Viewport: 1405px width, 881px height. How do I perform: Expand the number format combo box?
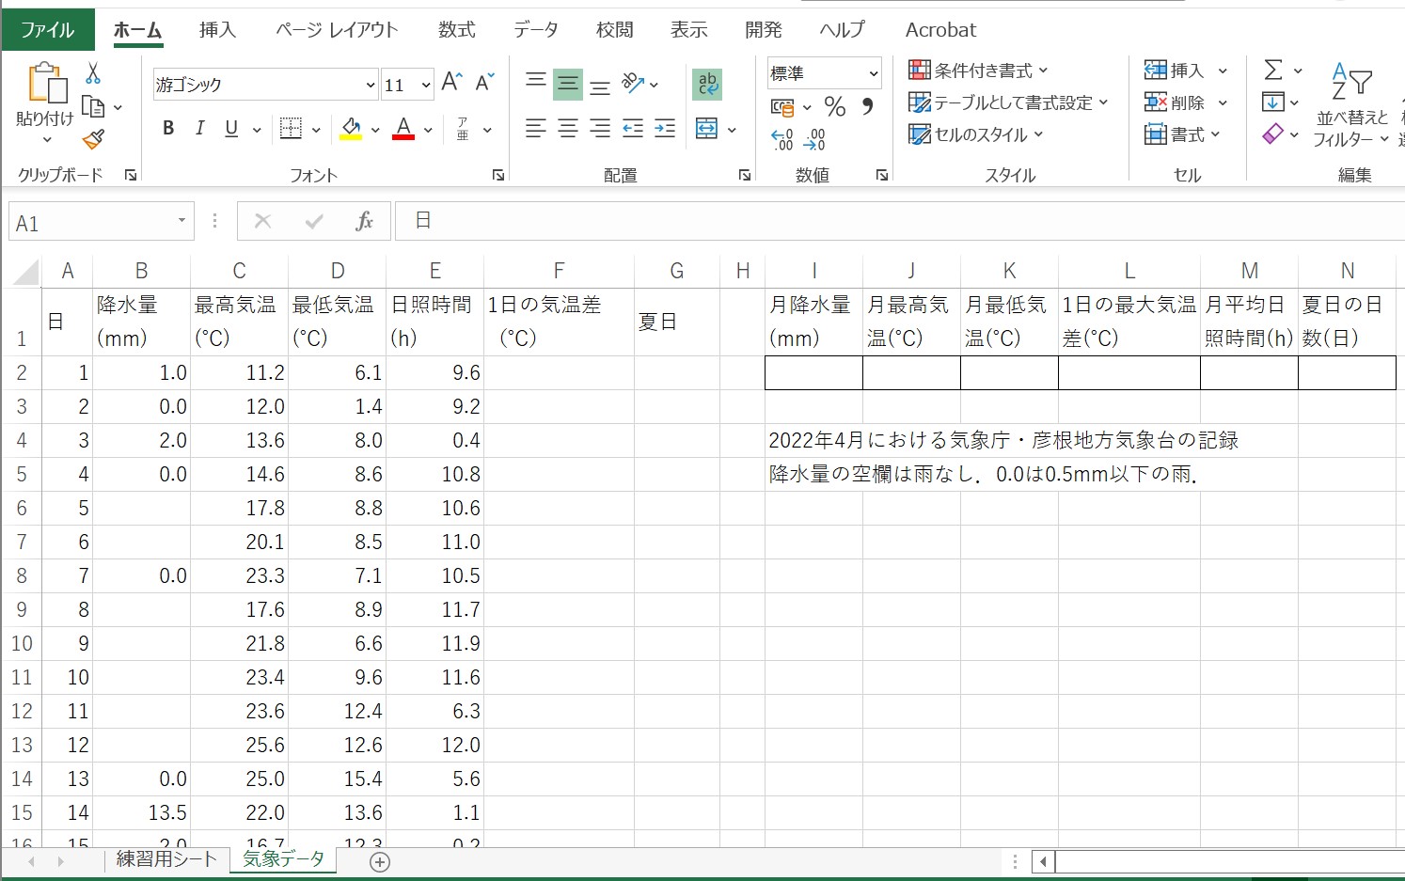click(x=873, y=73)
